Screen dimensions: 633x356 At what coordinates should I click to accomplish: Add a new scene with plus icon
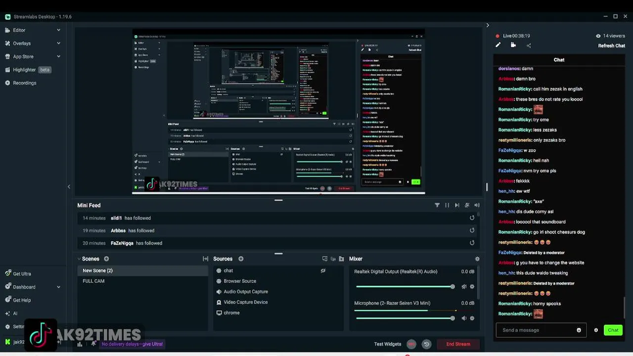pyautogui.click(x=106, y=259)
